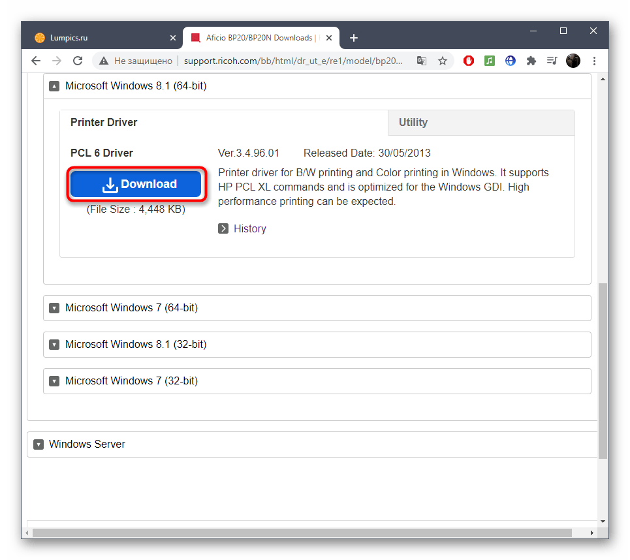Reload the page with the refresh icon

[78, 61]
